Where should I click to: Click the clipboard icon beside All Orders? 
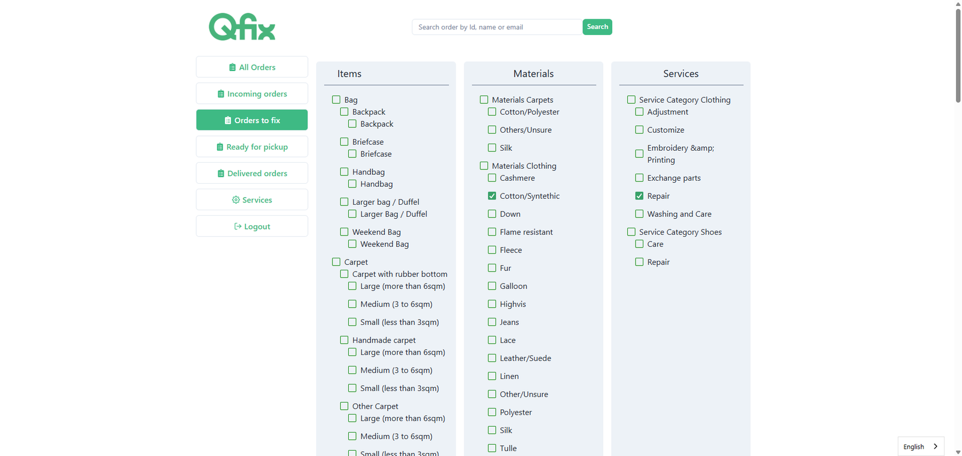[232, 67]
